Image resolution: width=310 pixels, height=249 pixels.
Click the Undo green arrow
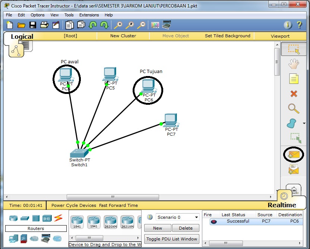point(92,25)
